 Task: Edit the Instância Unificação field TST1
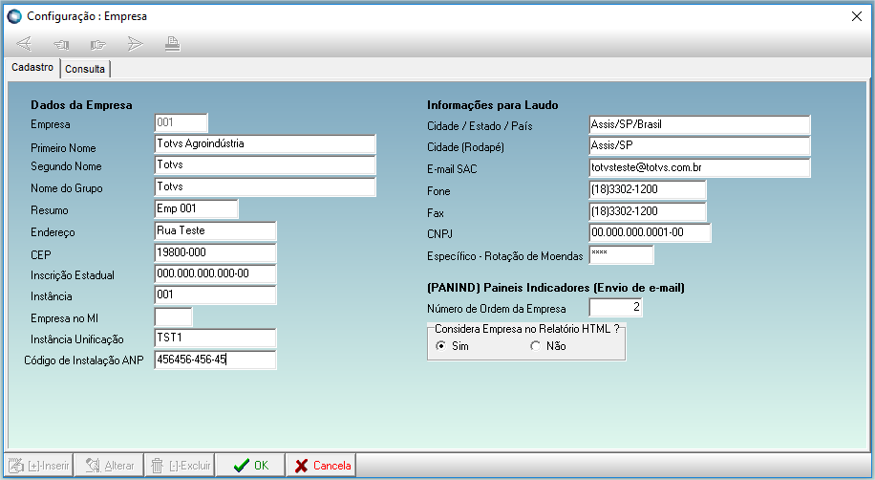215,338
